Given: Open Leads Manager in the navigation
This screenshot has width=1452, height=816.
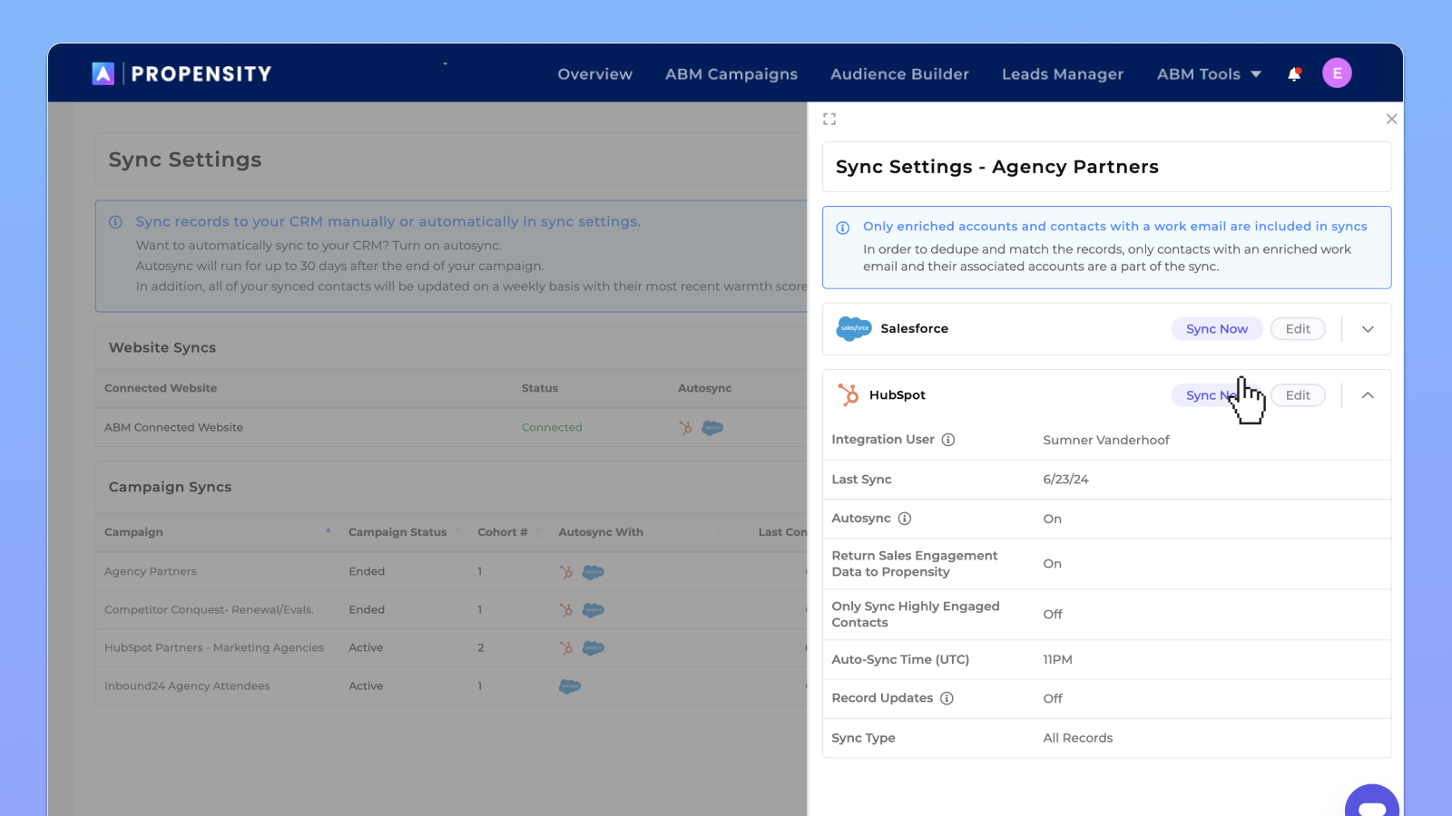Looking at the screenshot, I should pos(1062,74).
